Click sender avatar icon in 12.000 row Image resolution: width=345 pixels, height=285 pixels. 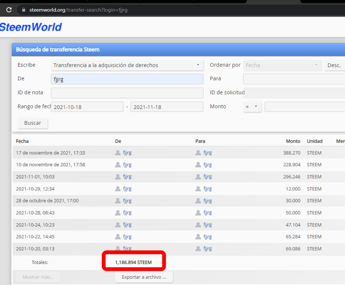[x=118, y=189]
